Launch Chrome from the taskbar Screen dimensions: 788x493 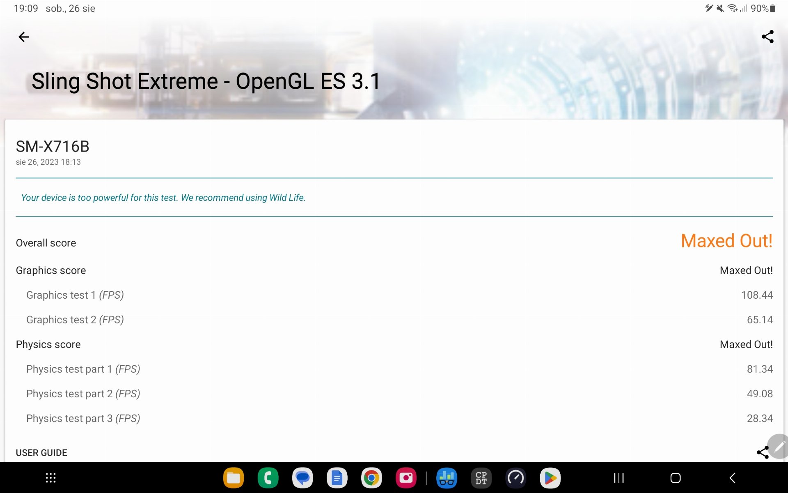(x=371, y=478)
